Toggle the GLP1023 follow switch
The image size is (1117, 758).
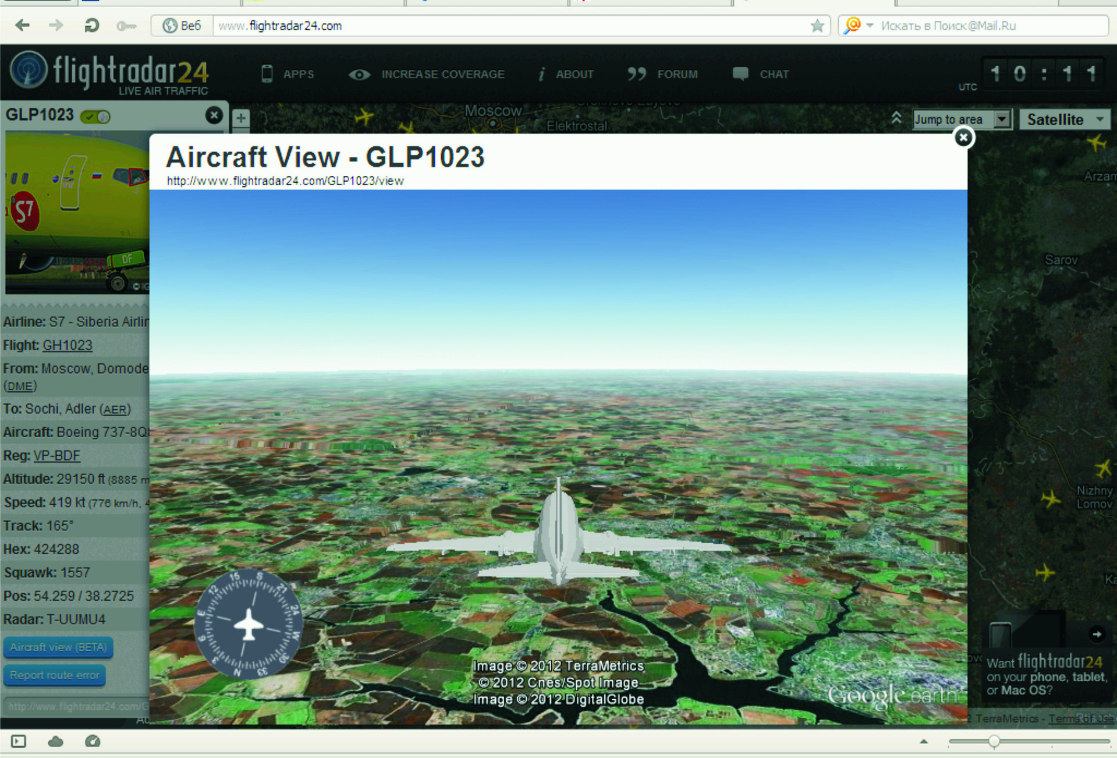95,116
